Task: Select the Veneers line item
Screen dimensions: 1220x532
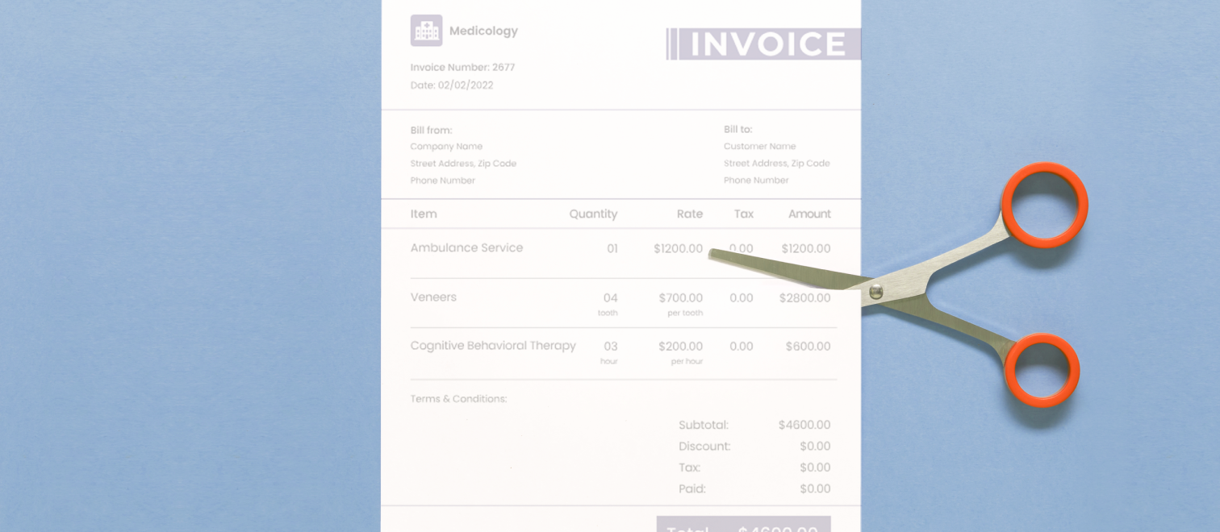Action: click(433, 297)
